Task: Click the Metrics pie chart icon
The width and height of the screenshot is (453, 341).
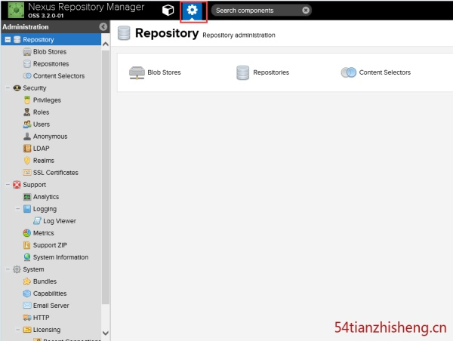Action: click(x=27, y=233)
